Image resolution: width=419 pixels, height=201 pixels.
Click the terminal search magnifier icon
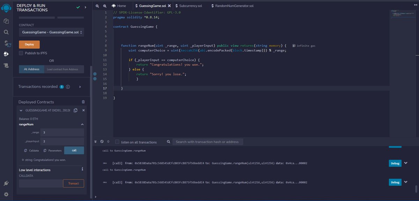(169, 142)
